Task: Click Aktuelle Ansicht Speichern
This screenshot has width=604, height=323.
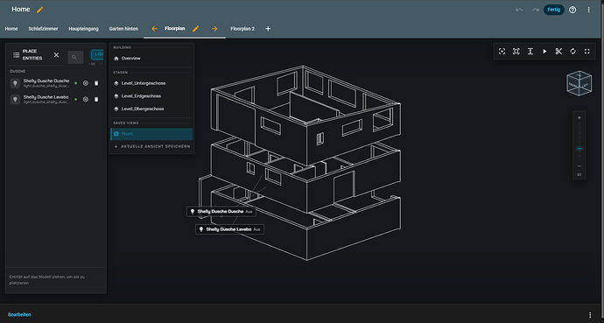Action: coord(151,147)
